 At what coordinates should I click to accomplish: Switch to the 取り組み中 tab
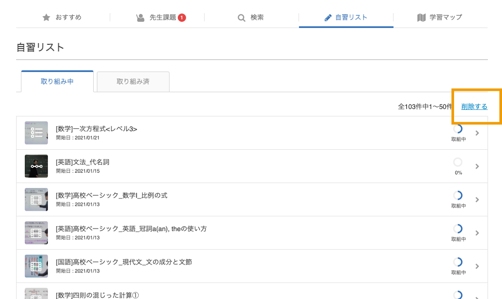(x=58, y=81)
